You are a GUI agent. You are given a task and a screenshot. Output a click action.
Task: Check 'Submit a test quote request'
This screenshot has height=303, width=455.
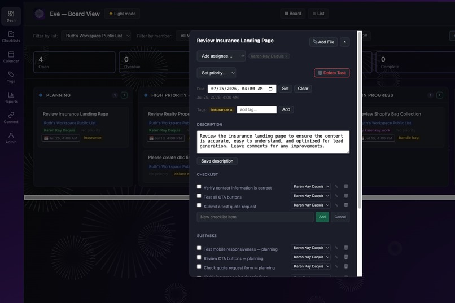coord(199,205)
